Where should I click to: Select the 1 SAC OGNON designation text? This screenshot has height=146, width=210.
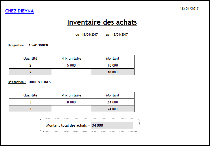[38, 45]
